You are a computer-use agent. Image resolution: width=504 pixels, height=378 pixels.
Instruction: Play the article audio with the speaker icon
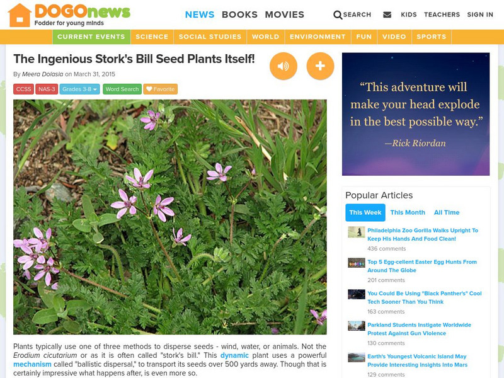[x=283, y=65]
